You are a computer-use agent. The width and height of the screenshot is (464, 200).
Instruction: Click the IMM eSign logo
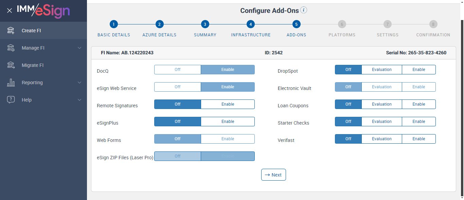tap(43, 11)
